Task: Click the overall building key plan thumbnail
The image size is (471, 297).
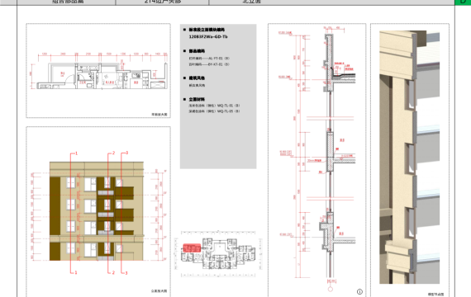Action: tap(218, 254)
